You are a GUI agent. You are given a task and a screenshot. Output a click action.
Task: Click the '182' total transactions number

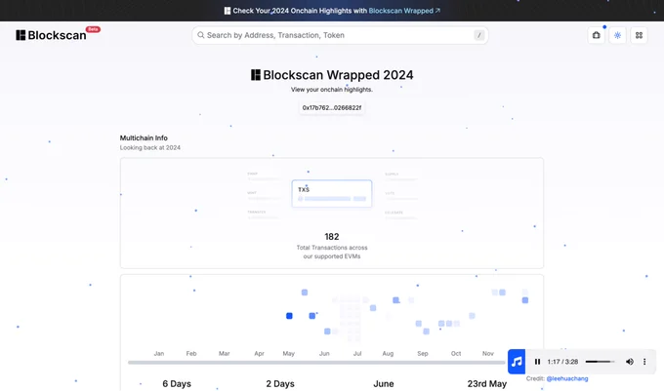332,236
